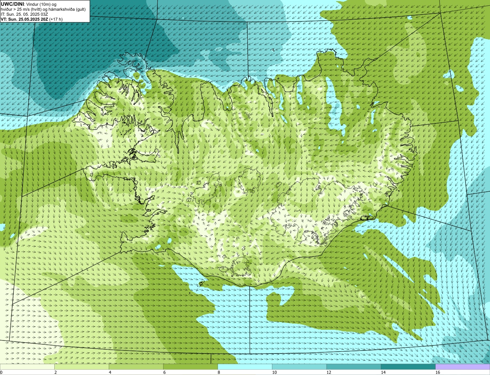Click the '12' label on the wind scale

tap(329, 372)
